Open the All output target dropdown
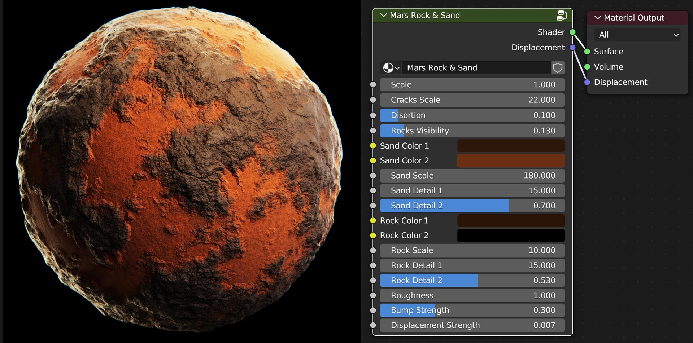Screen dimensions: 693x343 [x=637, y=35]
